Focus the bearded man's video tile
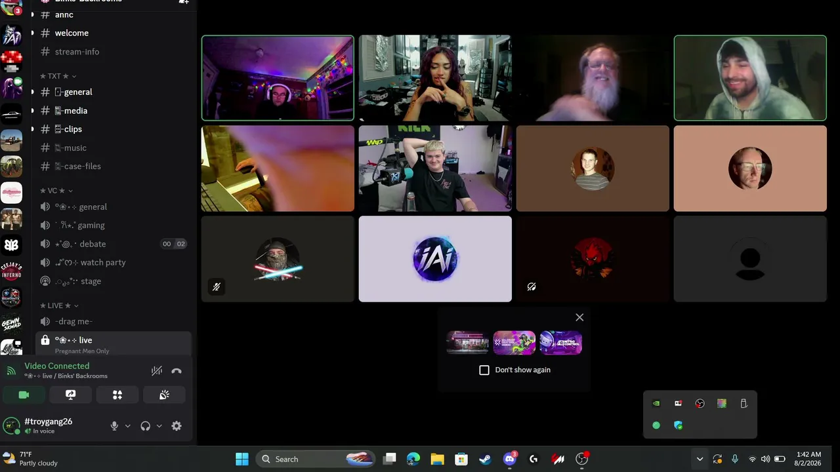The height and width of the screenshot is (472, 840). (x=593, y=78)
